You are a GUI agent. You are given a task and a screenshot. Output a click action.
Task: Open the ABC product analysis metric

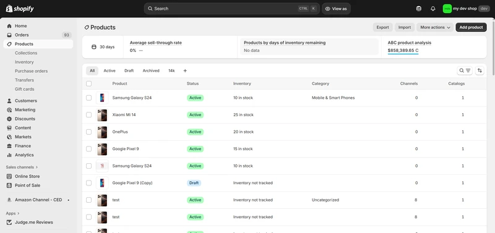410,47
